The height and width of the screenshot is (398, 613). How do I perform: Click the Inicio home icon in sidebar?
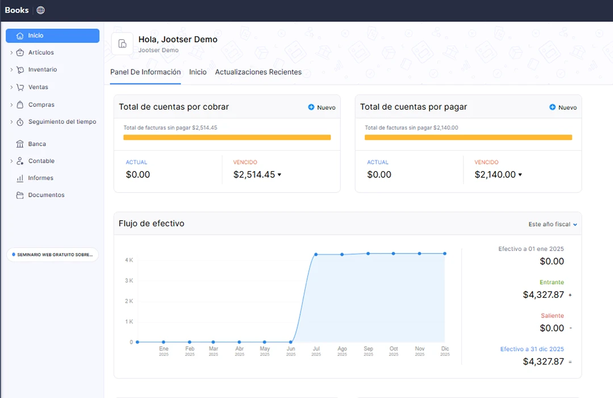pos(20,36)
